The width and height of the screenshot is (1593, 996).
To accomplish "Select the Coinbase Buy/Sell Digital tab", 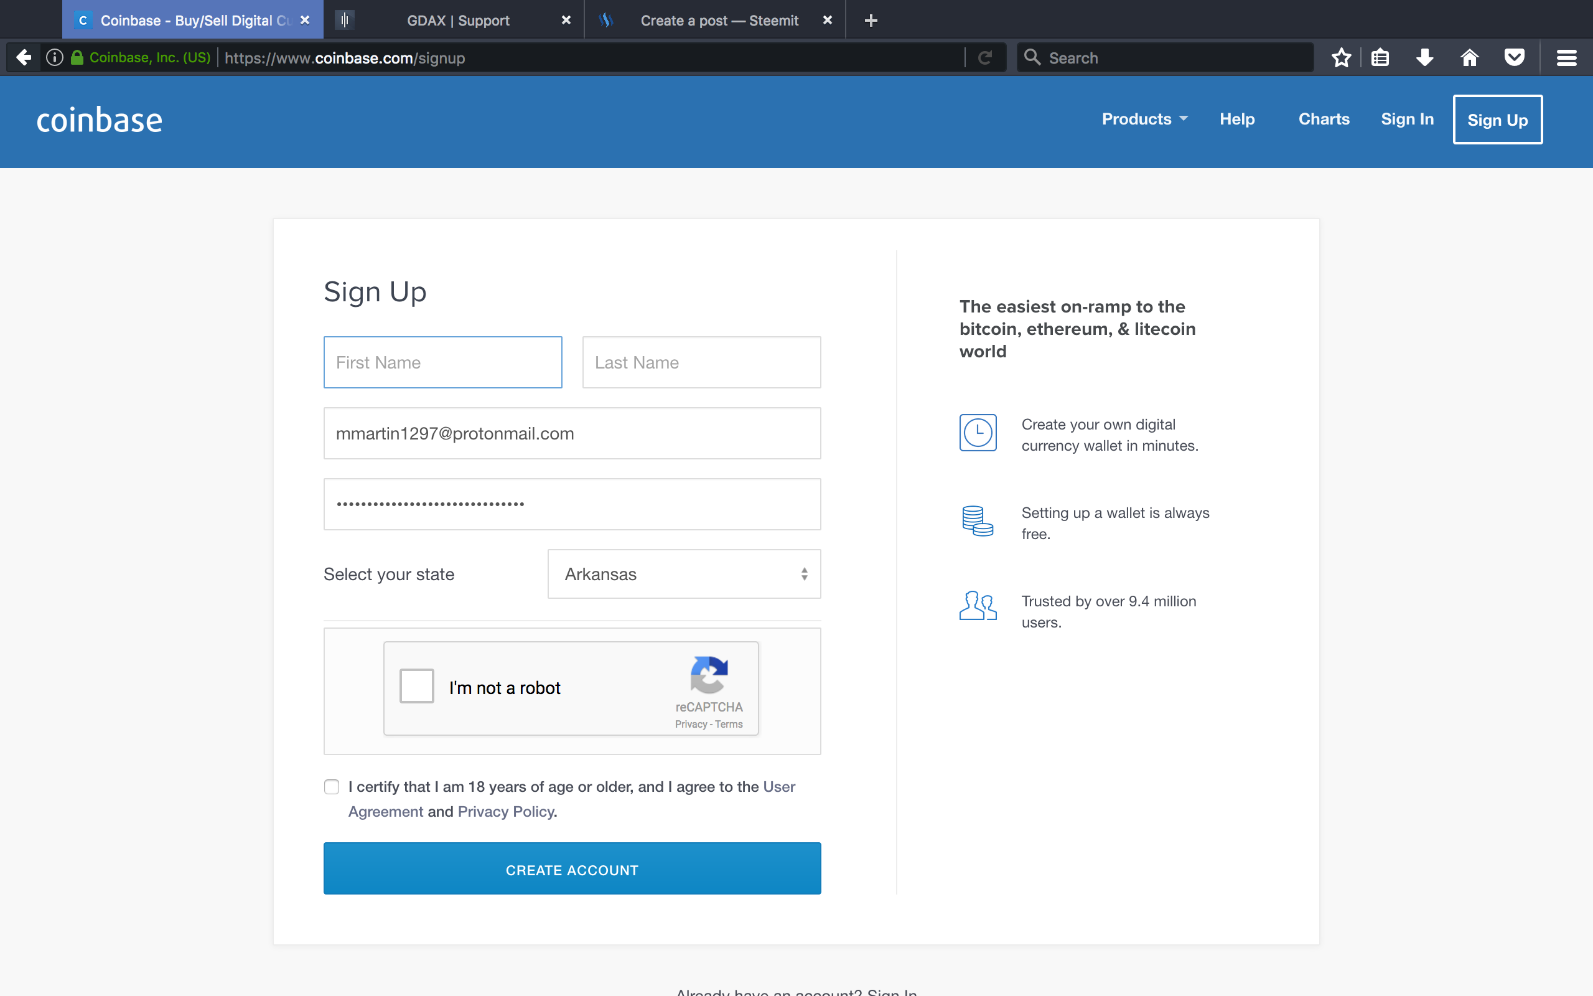I will [x=193, y=21].
